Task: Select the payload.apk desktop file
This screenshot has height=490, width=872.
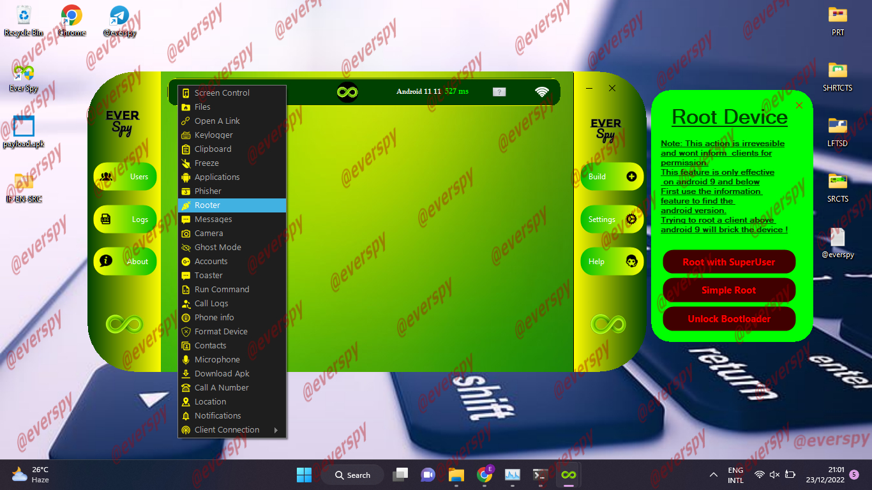Action: [24, 132]
